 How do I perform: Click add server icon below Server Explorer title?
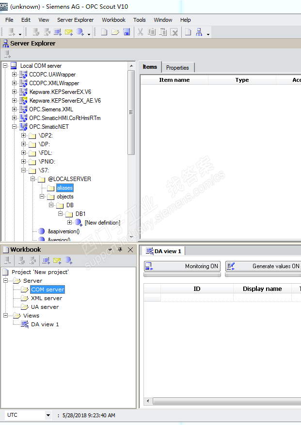point(7,55)
